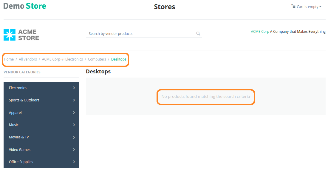Image resolution: width=328 pixels, height=173 pixels.
Task: Click Electronics breadcrumb link
Action: (74, 59)
